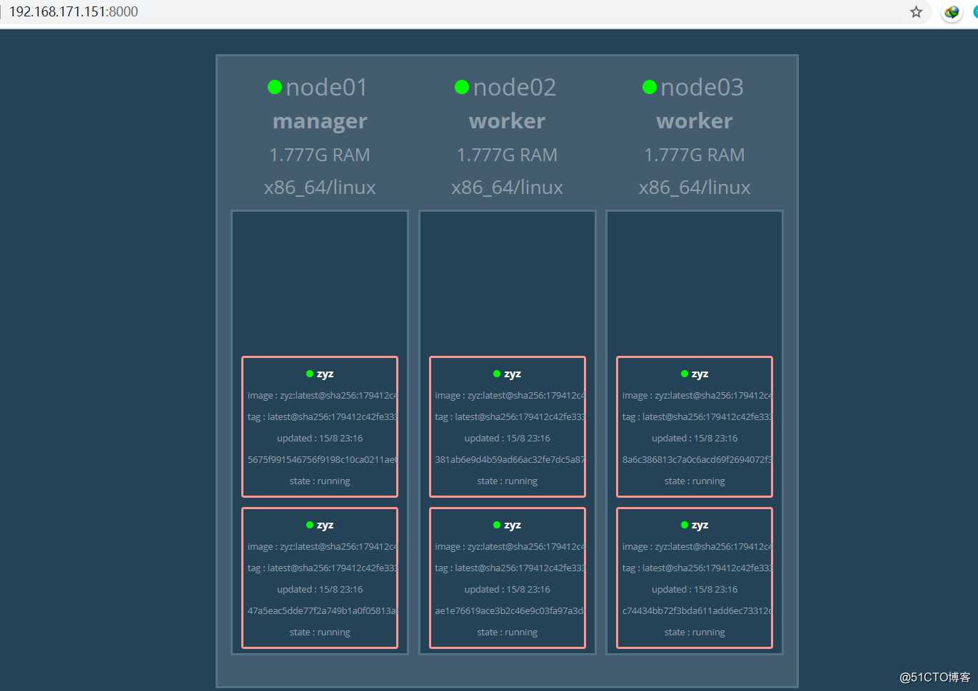Viewport: 978px width, 691px height.
Task: Click zyz title of container ae1e766
Action: pos(513,526)
